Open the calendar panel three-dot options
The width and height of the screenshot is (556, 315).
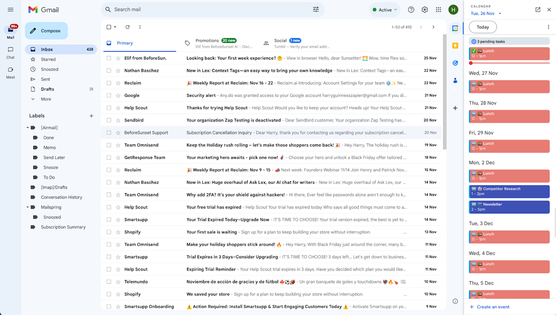pyautogui.click(x=548, y=27)
